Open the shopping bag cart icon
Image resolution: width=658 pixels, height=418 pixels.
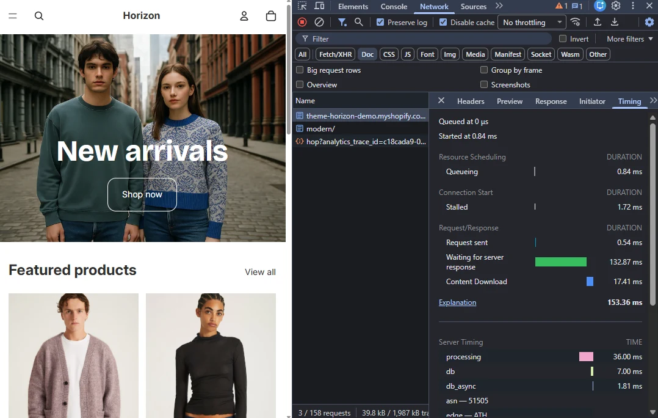[x=271, y=16]
